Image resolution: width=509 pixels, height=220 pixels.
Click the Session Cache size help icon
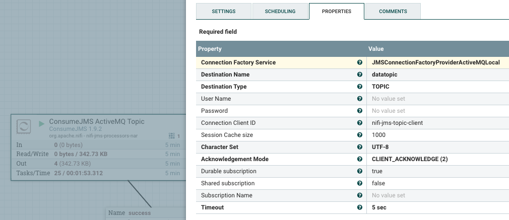tap(360, 135)
